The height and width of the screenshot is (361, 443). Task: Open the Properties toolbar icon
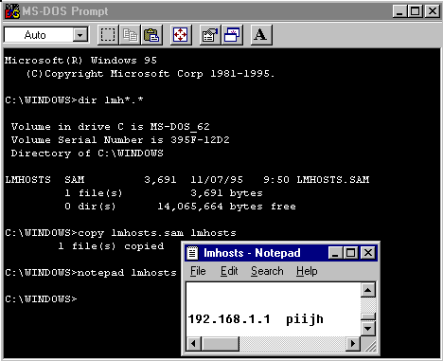210,35
